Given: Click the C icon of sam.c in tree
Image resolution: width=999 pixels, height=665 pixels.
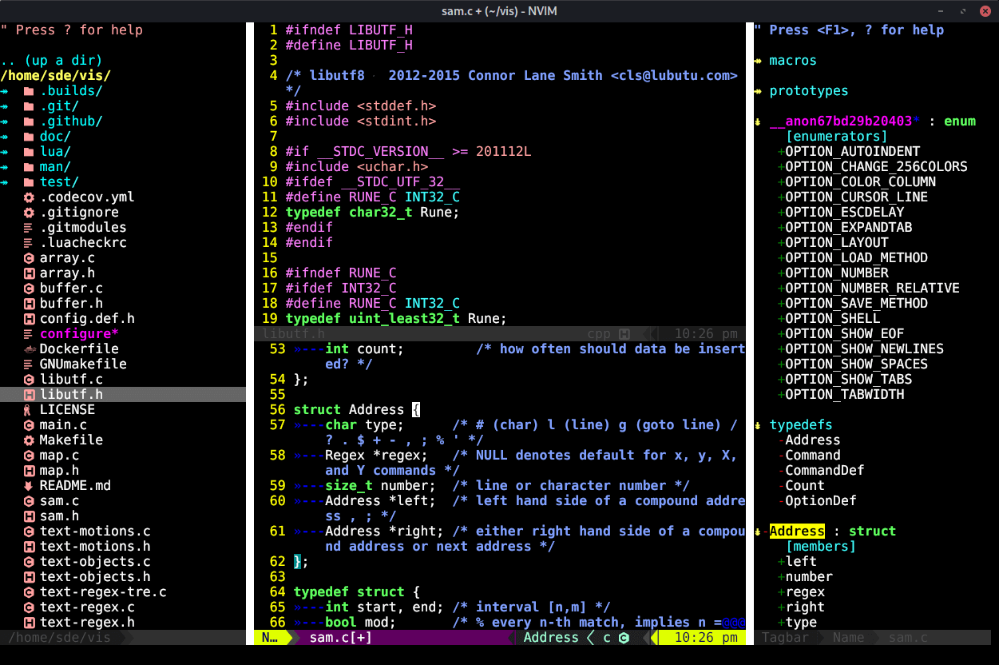Looking at the screenshot, I should pos(29,501).
